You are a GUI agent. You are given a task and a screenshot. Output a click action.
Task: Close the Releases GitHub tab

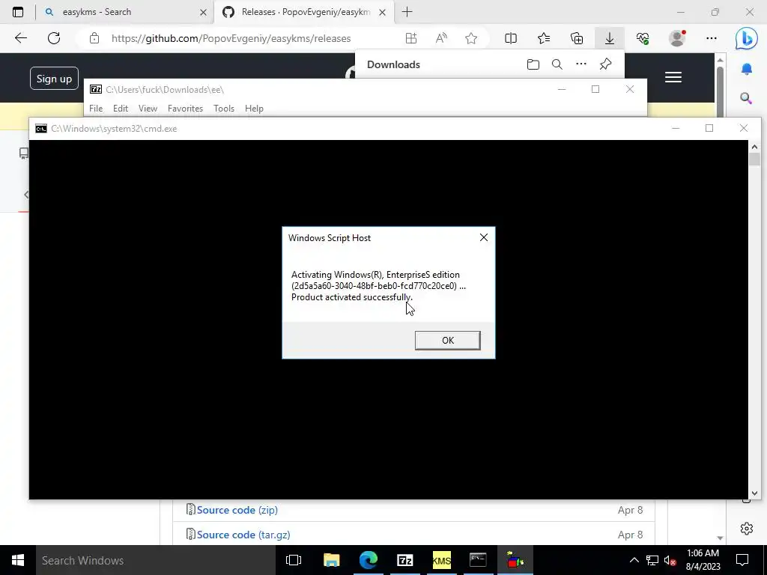click(x=383, y=12)
